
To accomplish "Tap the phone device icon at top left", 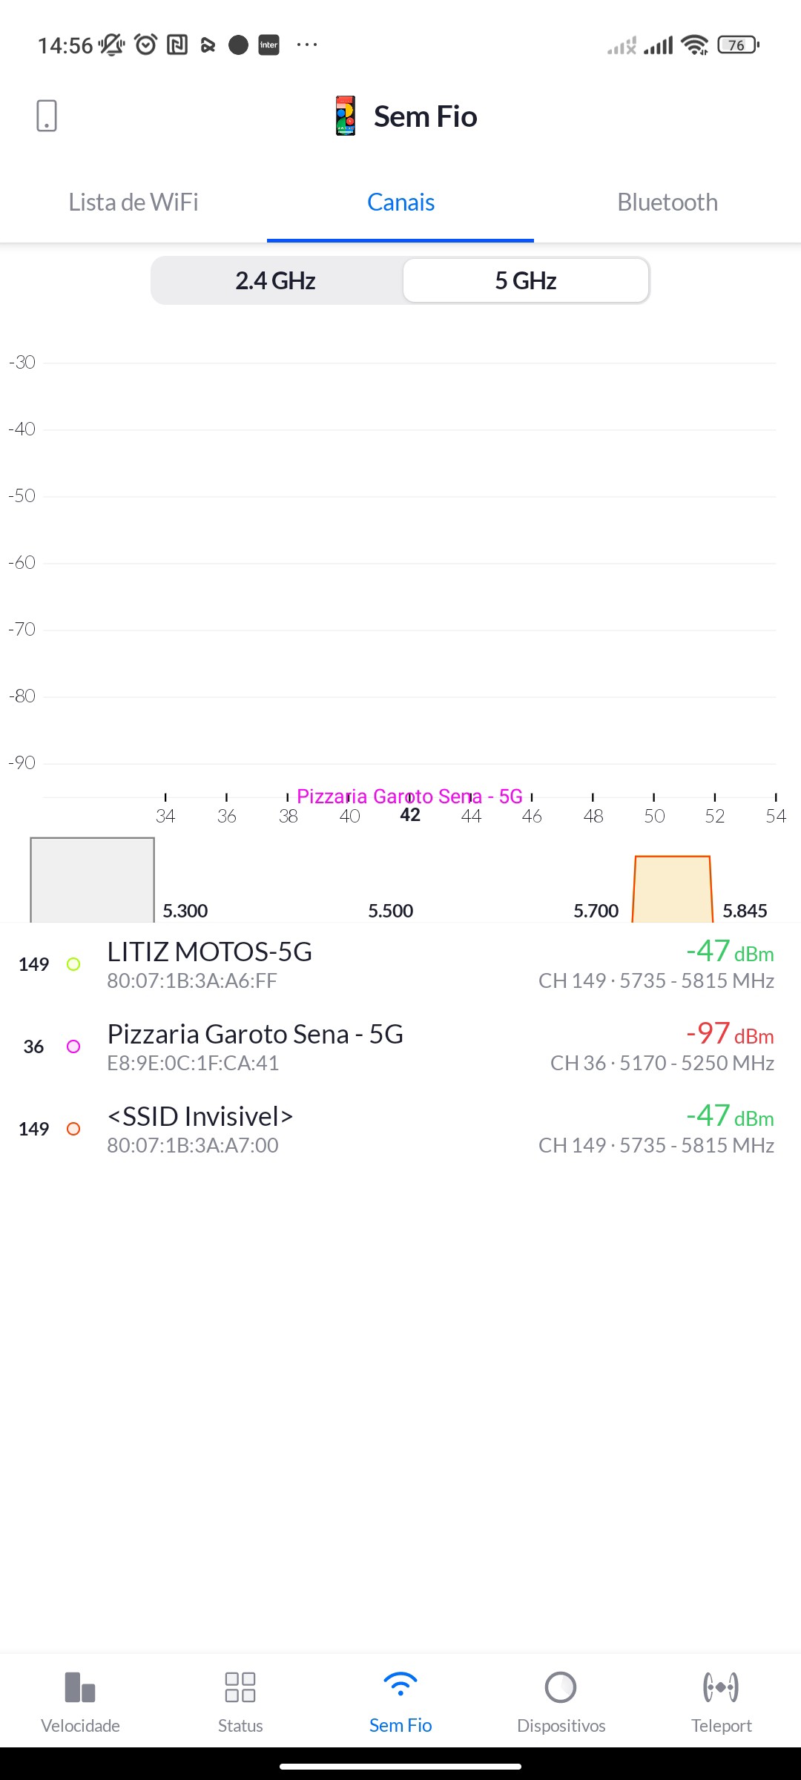I will pyautogui.click(x=46, y=116).
